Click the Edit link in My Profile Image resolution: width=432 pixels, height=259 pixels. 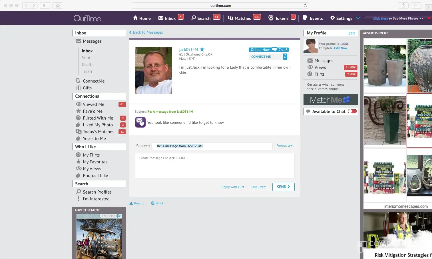[351, 33]
